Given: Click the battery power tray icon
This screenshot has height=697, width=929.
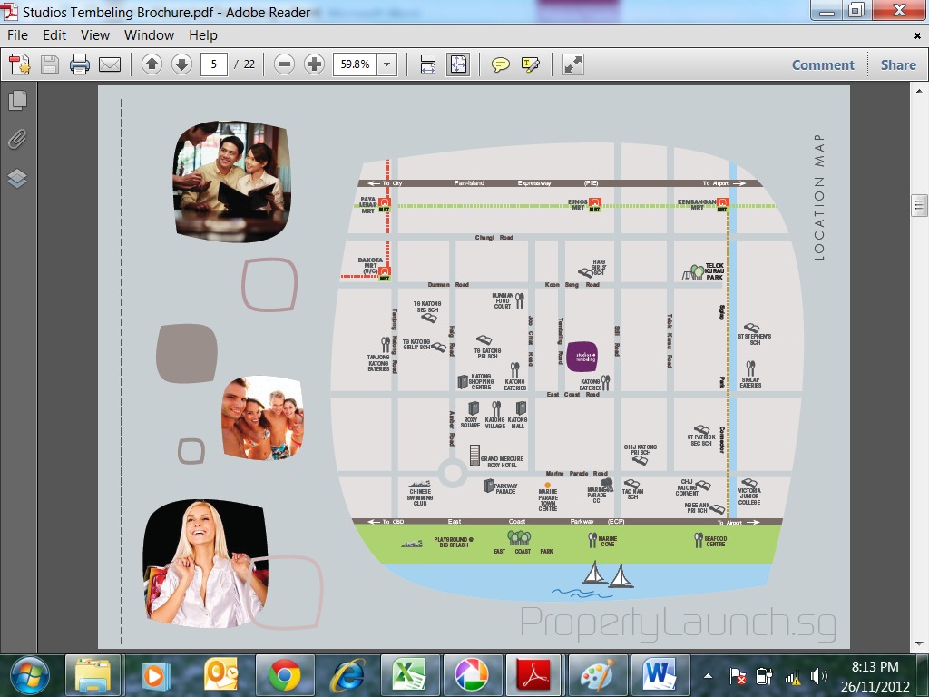Looking at the screenshot, I should (764, 675).
